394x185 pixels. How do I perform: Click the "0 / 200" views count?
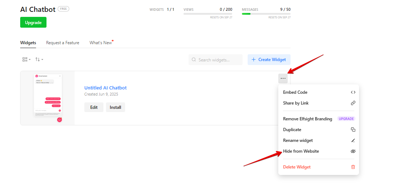point(226,9)
